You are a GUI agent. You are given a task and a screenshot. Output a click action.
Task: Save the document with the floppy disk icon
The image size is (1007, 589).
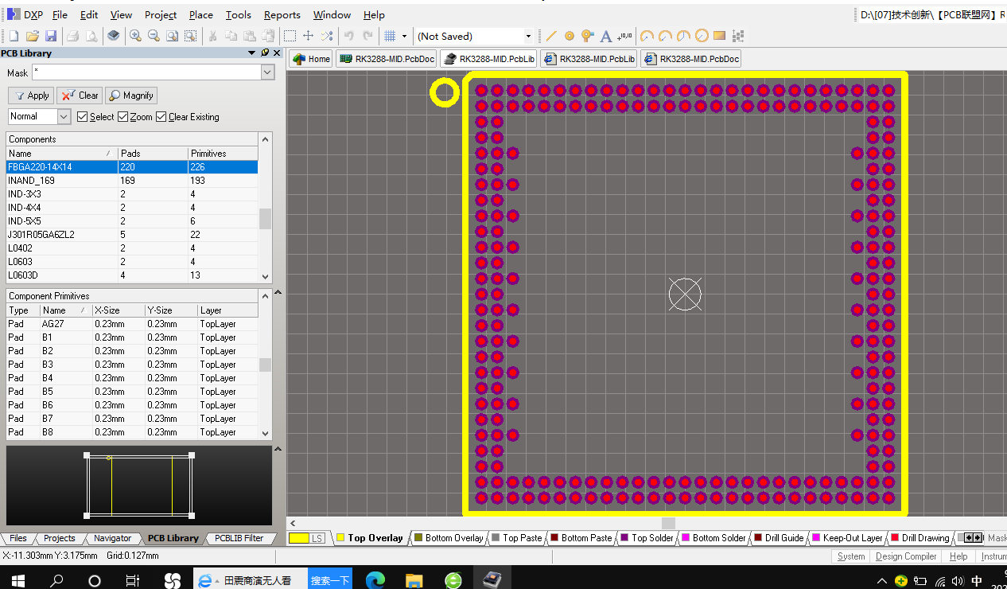click(x=50, y=36)
